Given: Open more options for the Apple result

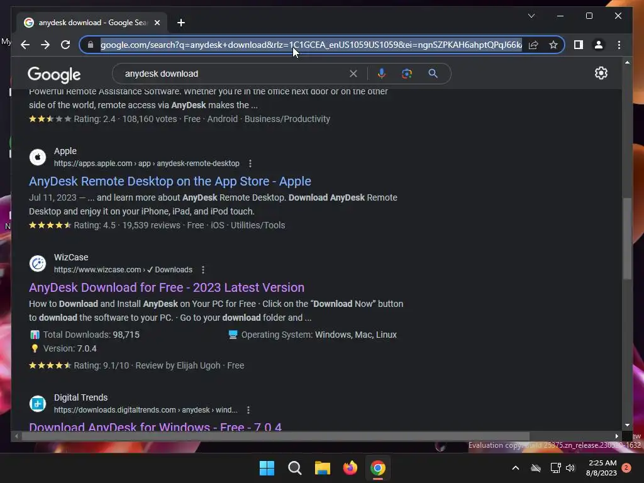Looking at the screenshot, I should pyautogui.click(x=250, y=164).
